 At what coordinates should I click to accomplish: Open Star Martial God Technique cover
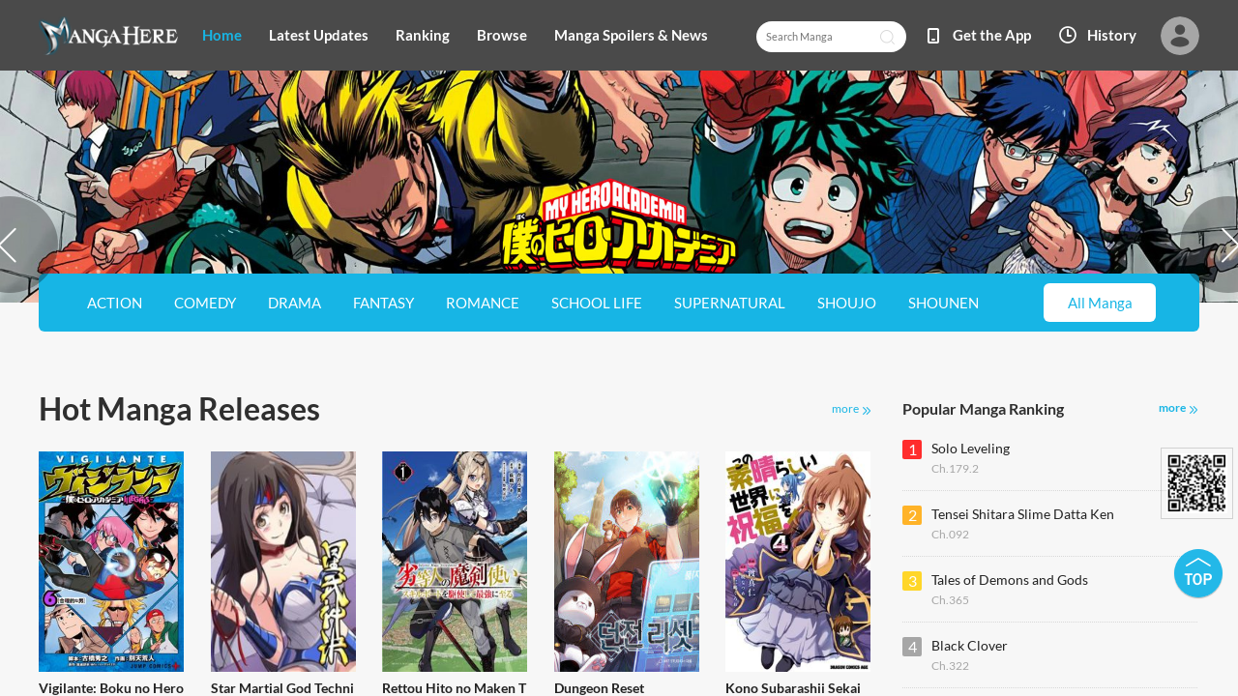[283, 562]
